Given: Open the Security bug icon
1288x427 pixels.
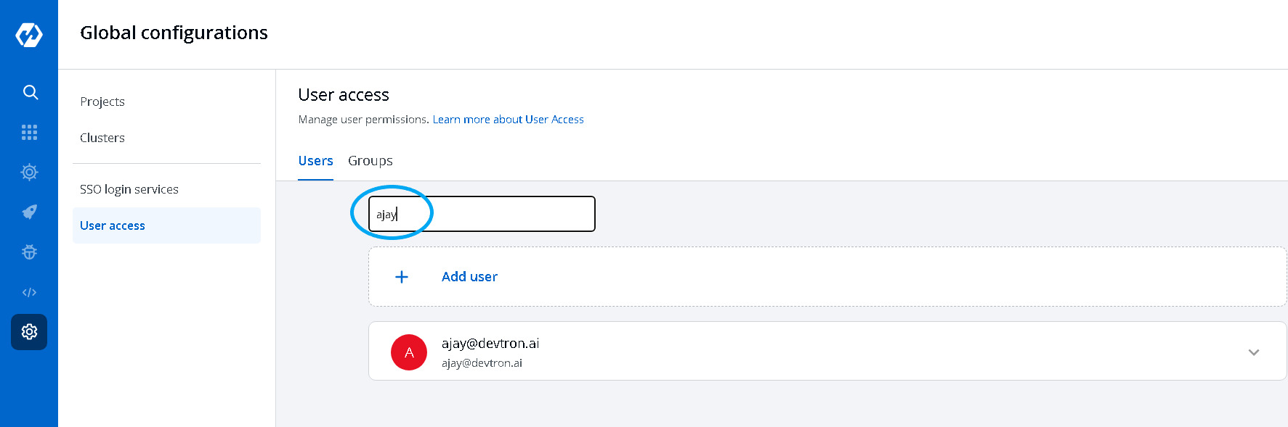Looking at the screenshot, I should [29, 252].
